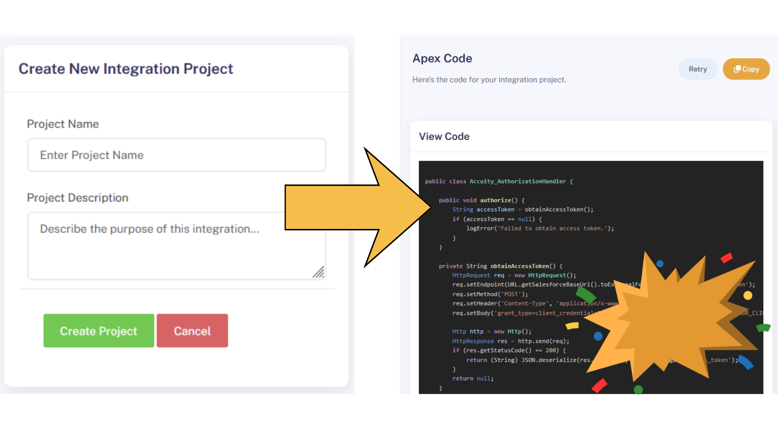Click inside the Project Description textarea

point(176,246)
